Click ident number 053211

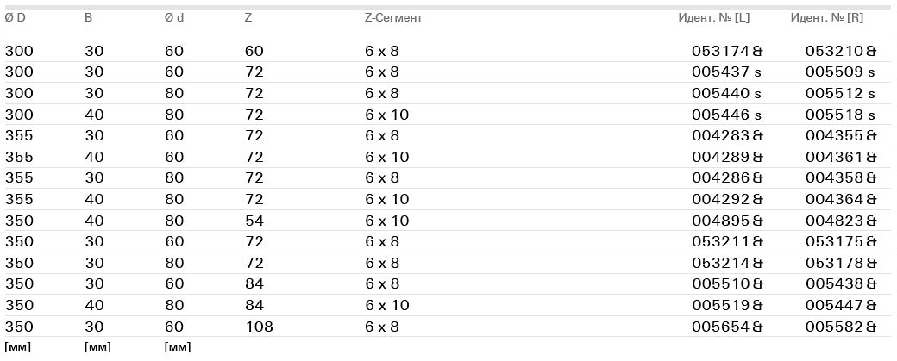pos(721,241)
